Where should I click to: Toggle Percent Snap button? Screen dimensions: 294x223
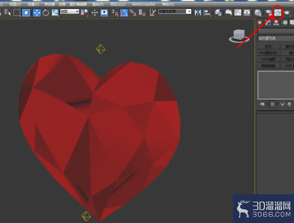133,13
